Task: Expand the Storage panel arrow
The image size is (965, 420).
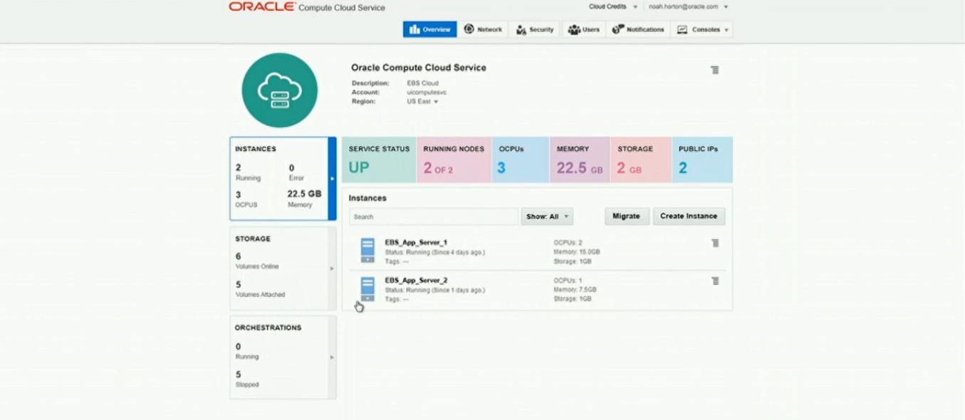Action: tap(332, 268)
